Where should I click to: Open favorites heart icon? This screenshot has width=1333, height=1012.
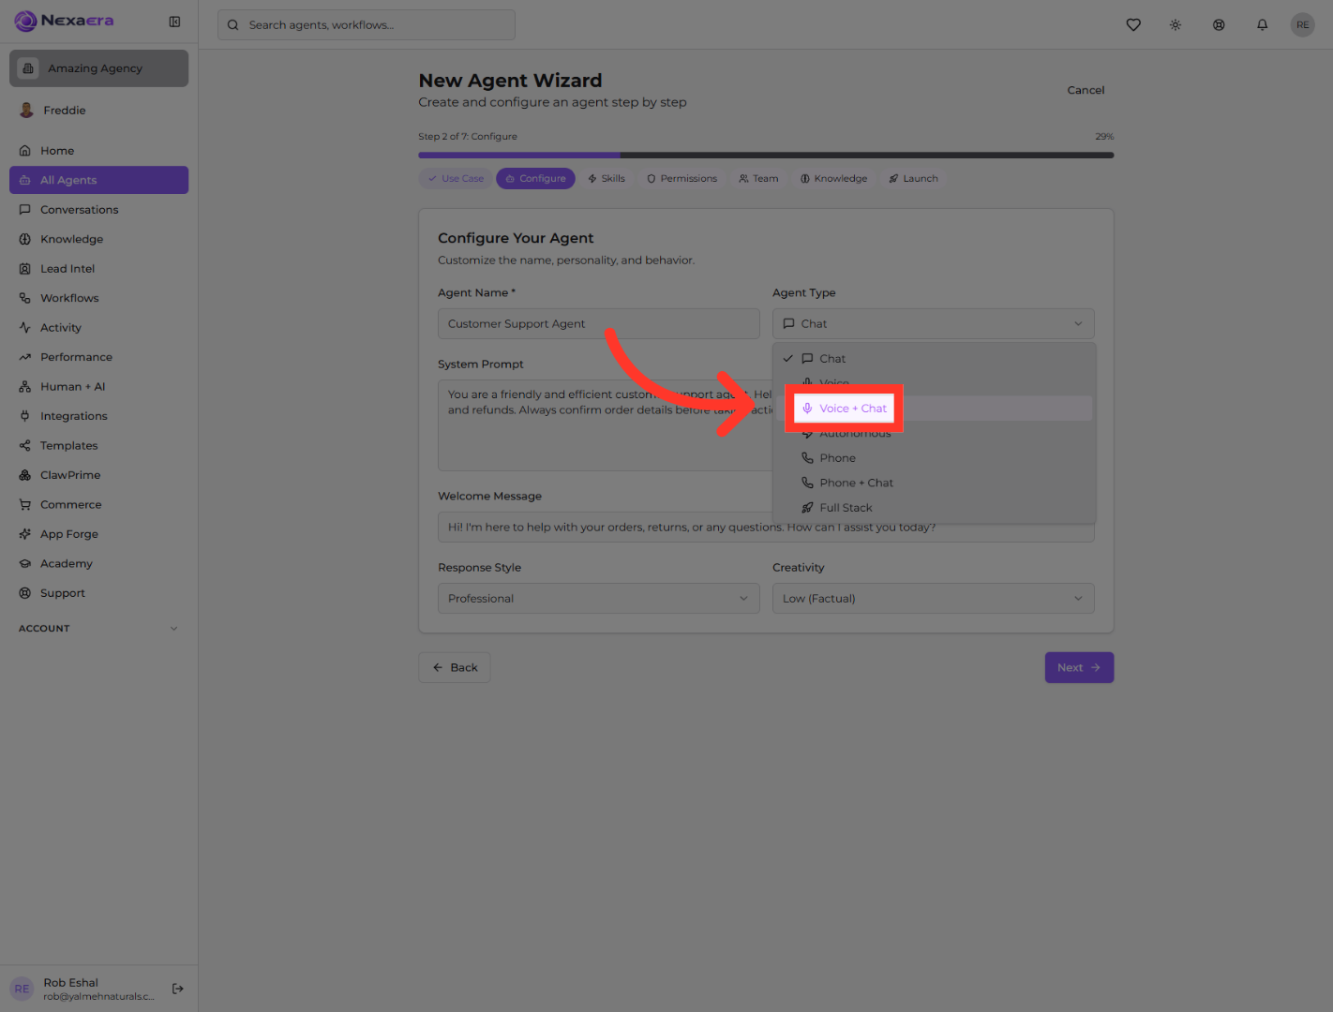click(1133, 25)
